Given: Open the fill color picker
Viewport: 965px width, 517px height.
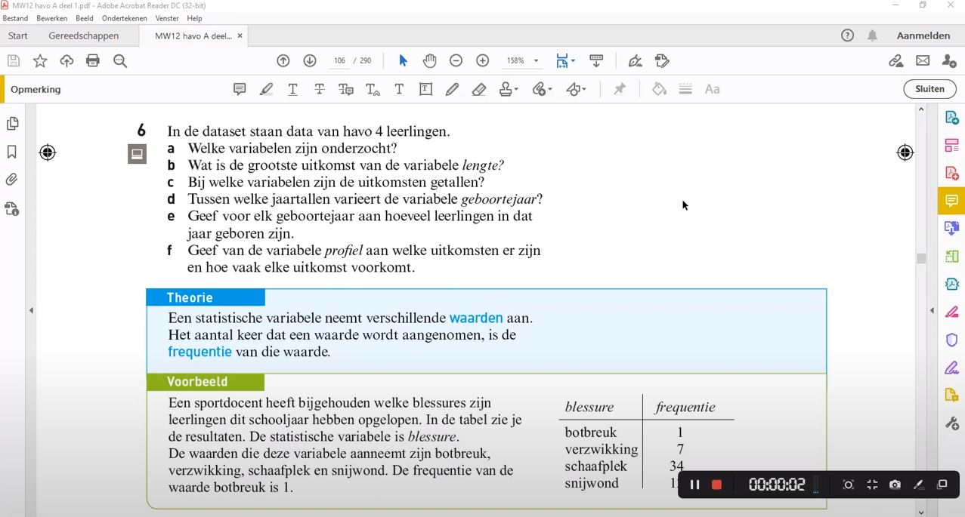Looking at the screenshot, I should (659, 89).
